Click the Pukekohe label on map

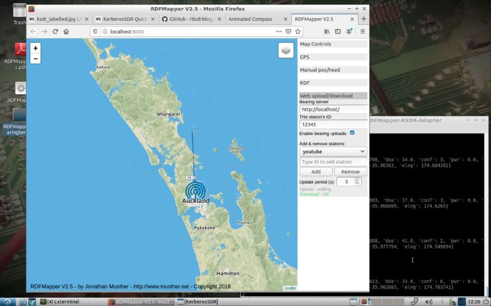click(x=204, y=228)
